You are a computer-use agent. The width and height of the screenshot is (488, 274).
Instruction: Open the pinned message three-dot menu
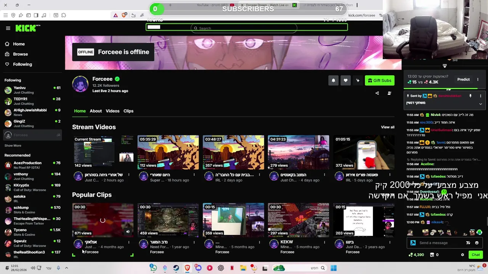coord(480,96)
